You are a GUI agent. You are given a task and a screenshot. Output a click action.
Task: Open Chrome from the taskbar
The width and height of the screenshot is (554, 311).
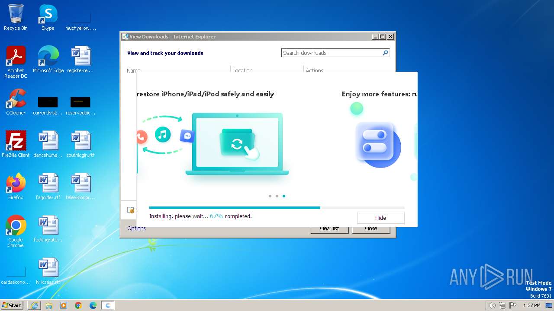[78, 305]
